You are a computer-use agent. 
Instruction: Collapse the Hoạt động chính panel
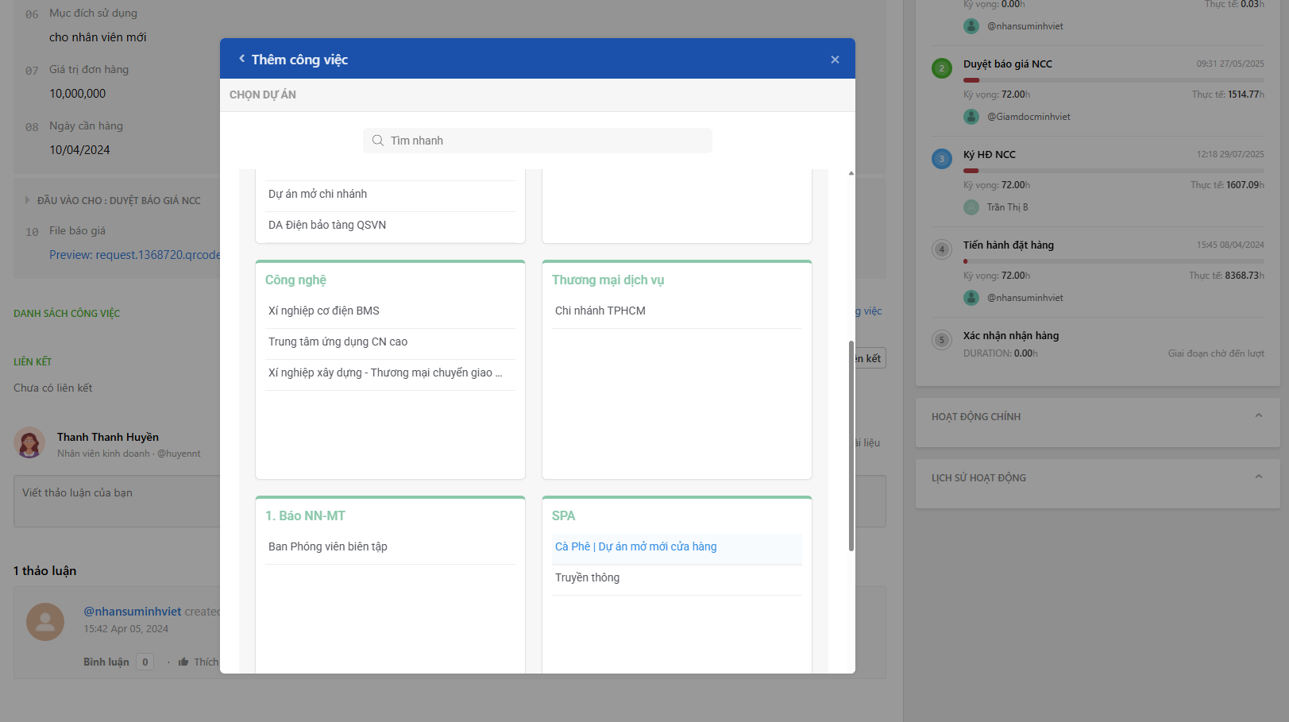tap(1258, 415)
